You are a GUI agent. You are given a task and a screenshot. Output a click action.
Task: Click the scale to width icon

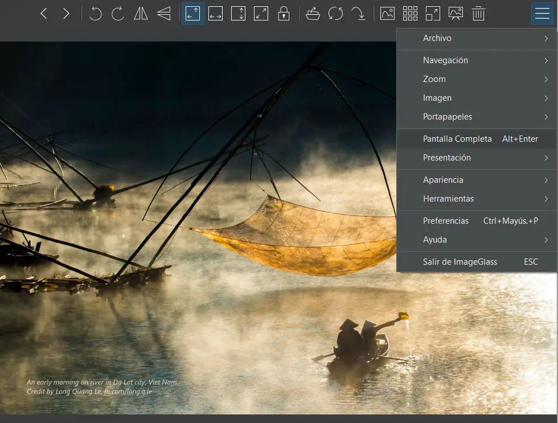pos(215,14)
